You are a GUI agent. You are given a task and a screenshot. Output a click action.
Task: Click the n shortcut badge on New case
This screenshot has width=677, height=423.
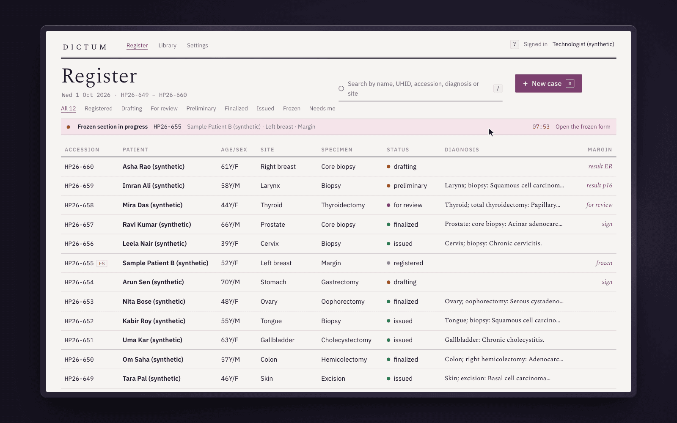(x=570, y=83)
